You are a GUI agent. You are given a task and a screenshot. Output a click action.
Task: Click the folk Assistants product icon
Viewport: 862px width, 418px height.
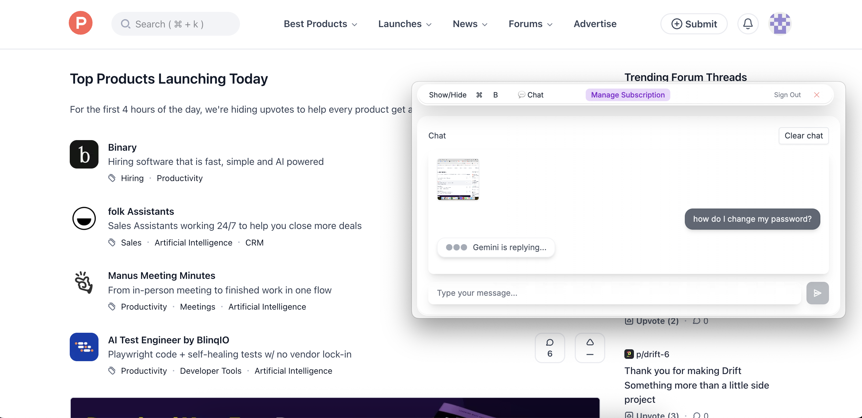[84, 218]
